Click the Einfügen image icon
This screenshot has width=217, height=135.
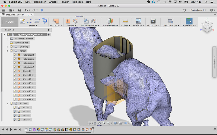(x=138, y=21)
